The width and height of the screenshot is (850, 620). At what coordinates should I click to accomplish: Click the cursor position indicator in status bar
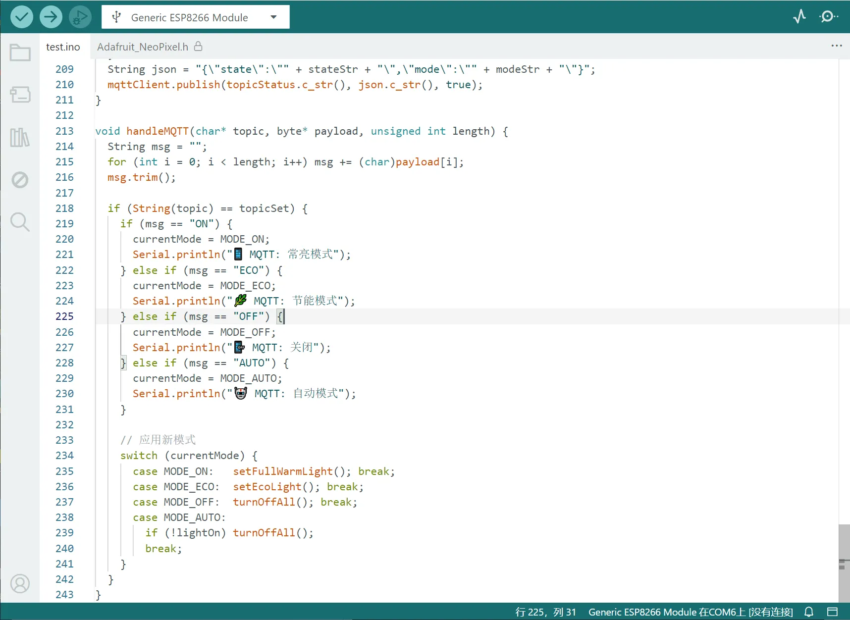click(545, 612)
